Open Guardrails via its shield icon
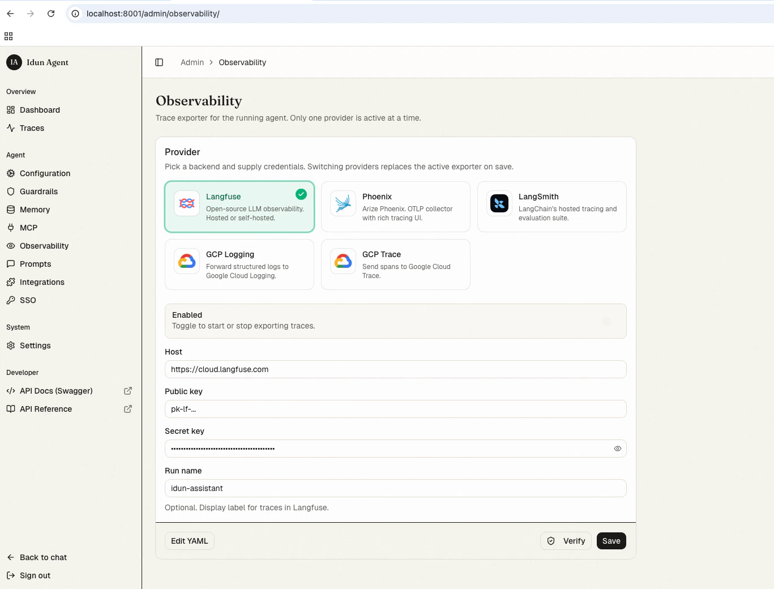 pyautogui.click(x=11, y=191)
